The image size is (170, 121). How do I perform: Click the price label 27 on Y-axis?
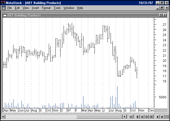pos(164,25)
